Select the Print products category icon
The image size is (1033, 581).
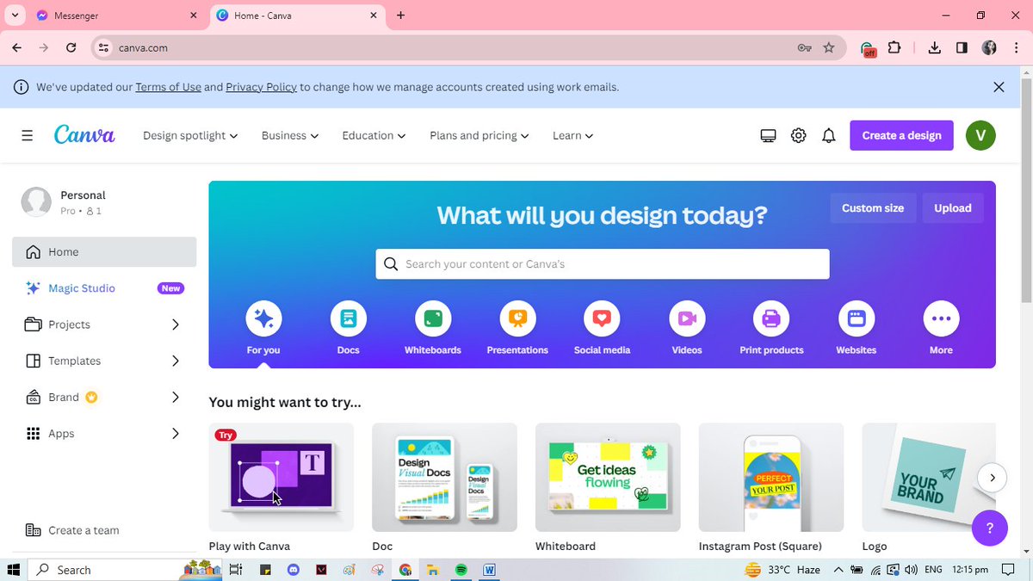coord(771,319)
